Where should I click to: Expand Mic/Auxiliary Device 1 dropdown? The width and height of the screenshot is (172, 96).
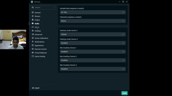(x=93, y=51)
